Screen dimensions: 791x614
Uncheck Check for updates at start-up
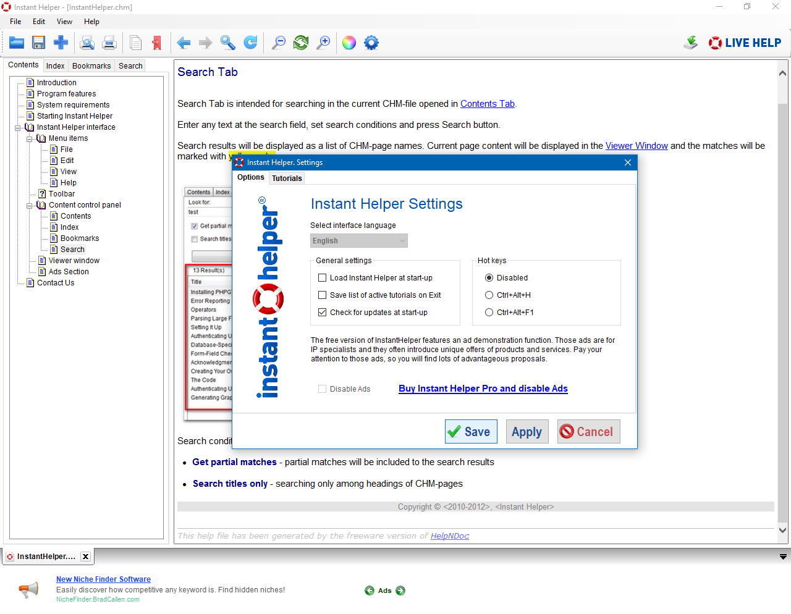click(322, 313)
